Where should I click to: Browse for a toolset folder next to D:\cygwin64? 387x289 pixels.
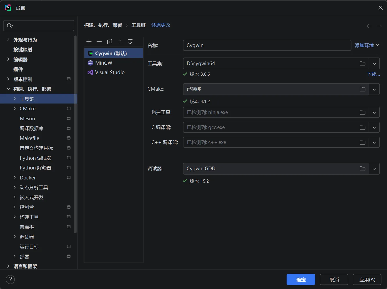click(363, 63)
